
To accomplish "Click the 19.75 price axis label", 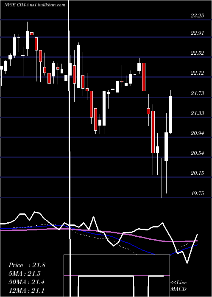I will pos(197,193).
